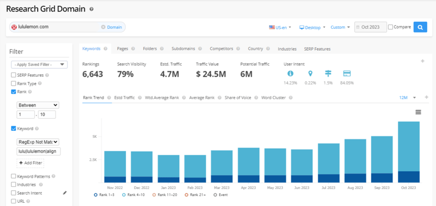
Task: Toggle Rank 11-20 legend series
Action: pyautogui.click(x=165, y=195)
